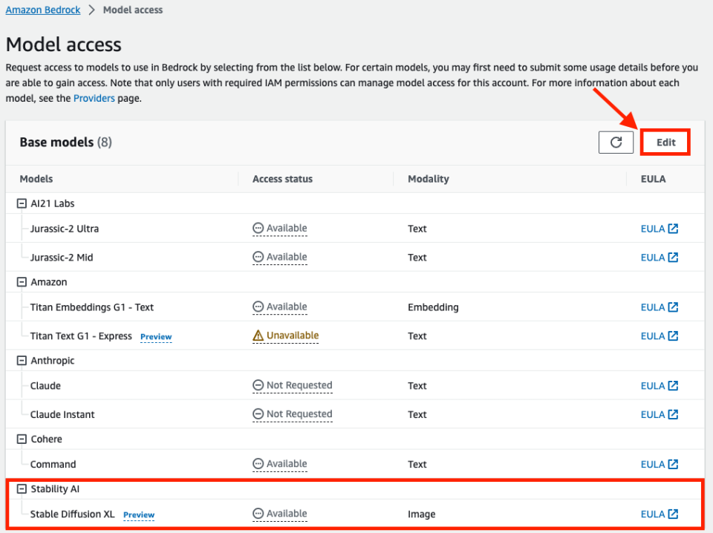Open Amazon Bedrock breadcrumb link
This screenshot has height=533, width=713.
coord(43,10)
